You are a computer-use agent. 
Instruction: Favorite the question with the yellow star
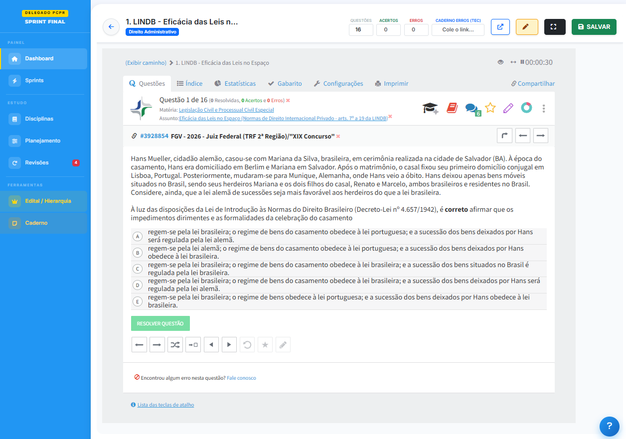pos(490,108)
